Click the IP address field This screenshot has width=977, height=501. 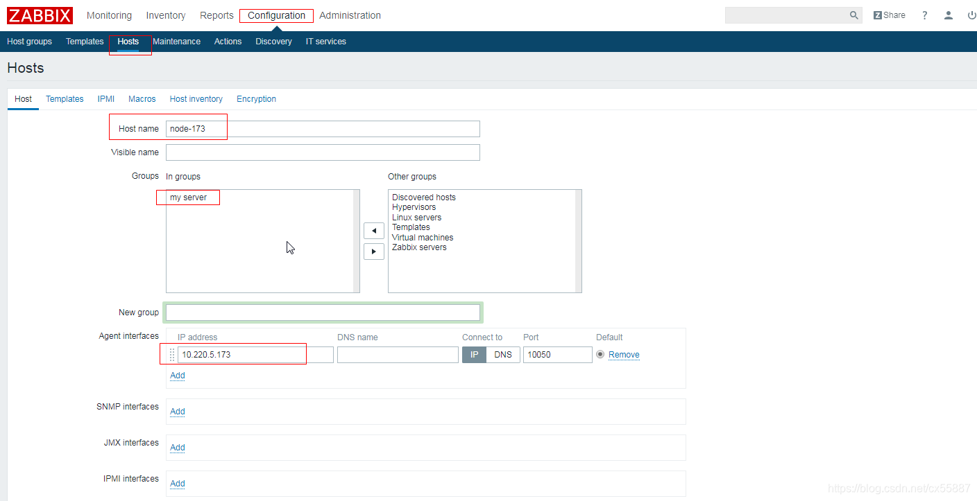click(255, 355)
